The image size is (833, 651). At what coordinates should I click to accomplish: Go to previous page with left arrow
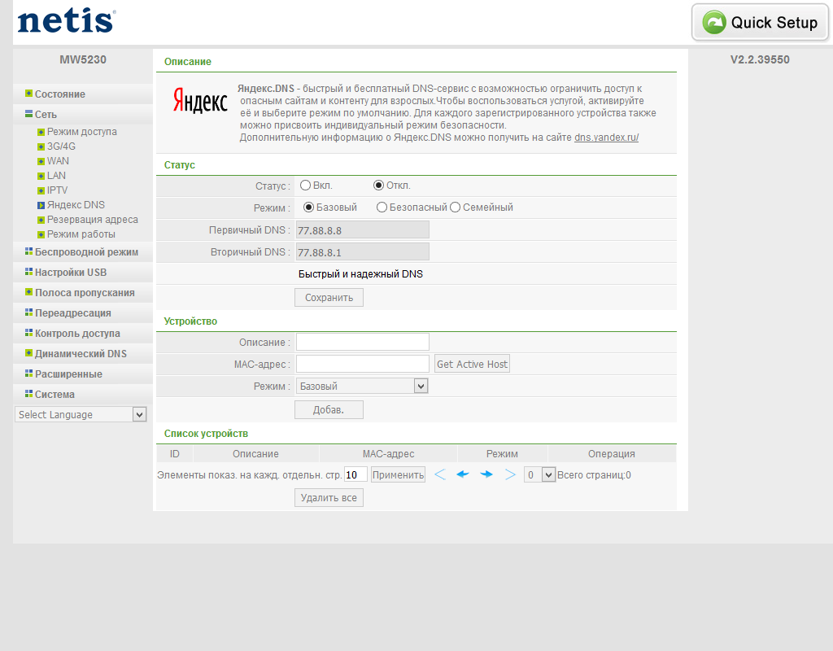[x=463, y=474]
